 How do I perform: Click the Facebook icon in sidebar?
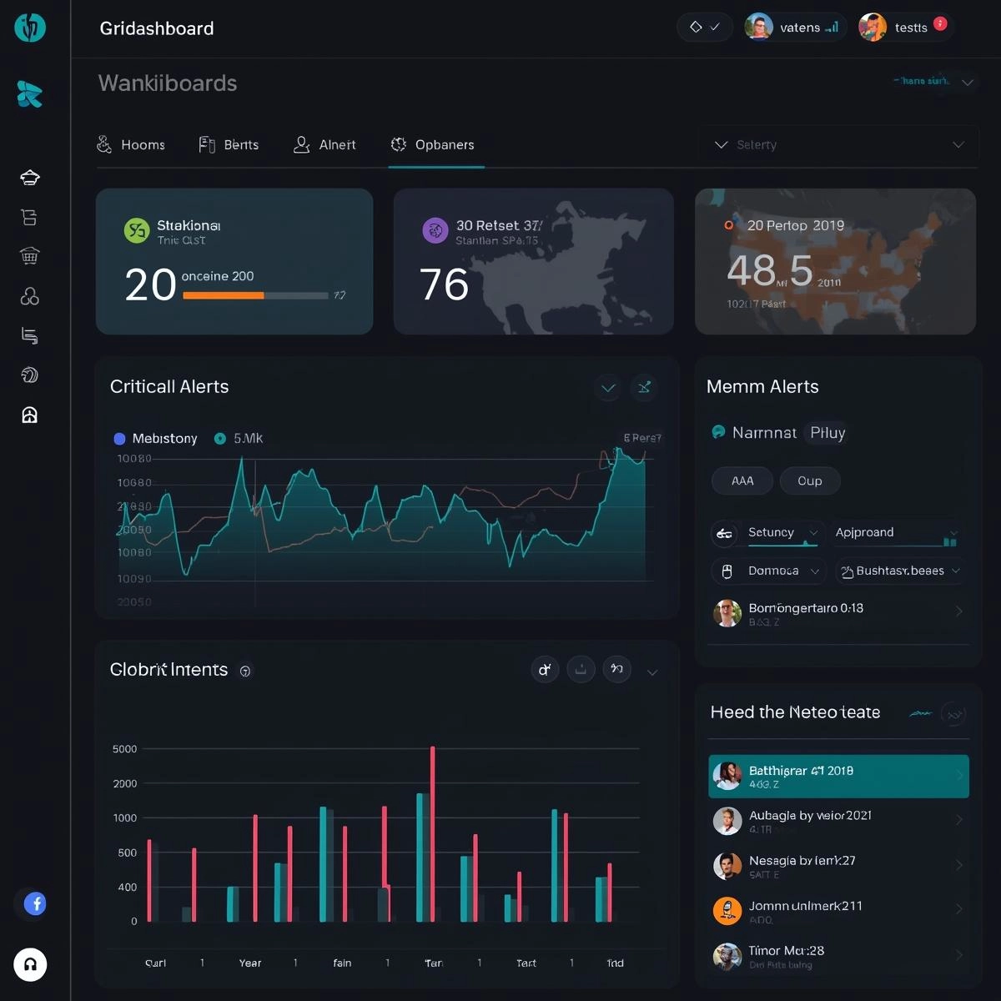35,903
